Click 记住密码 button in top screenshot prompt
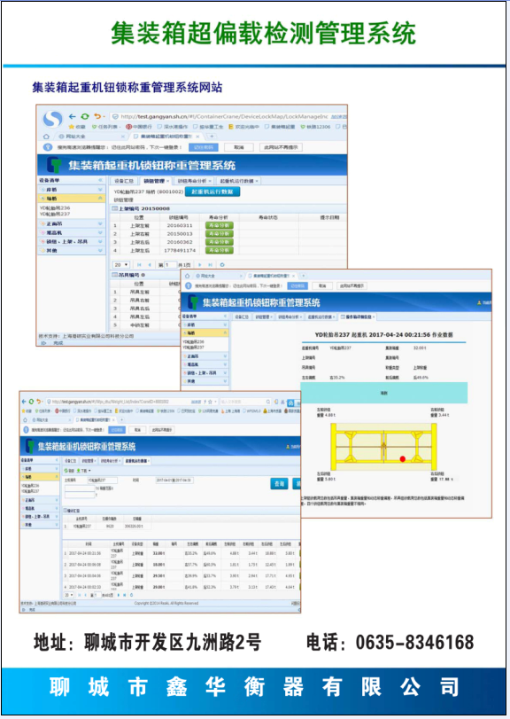This screenshot has width=510, height=719. click(x=204, y=147)
